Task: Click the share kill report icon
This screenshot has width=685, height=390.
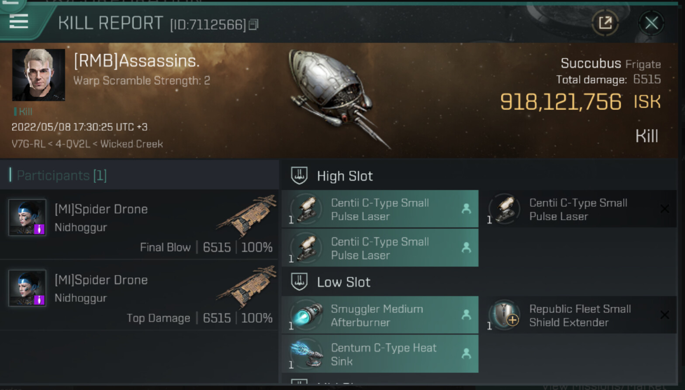Action: (x=605, y=23)
